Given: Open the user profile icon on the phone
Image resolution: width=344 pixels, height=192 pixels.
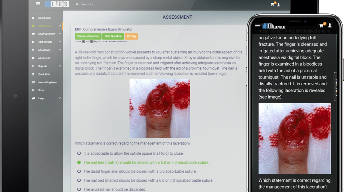Looking at the screenshot, I should (x=330, y=26).
